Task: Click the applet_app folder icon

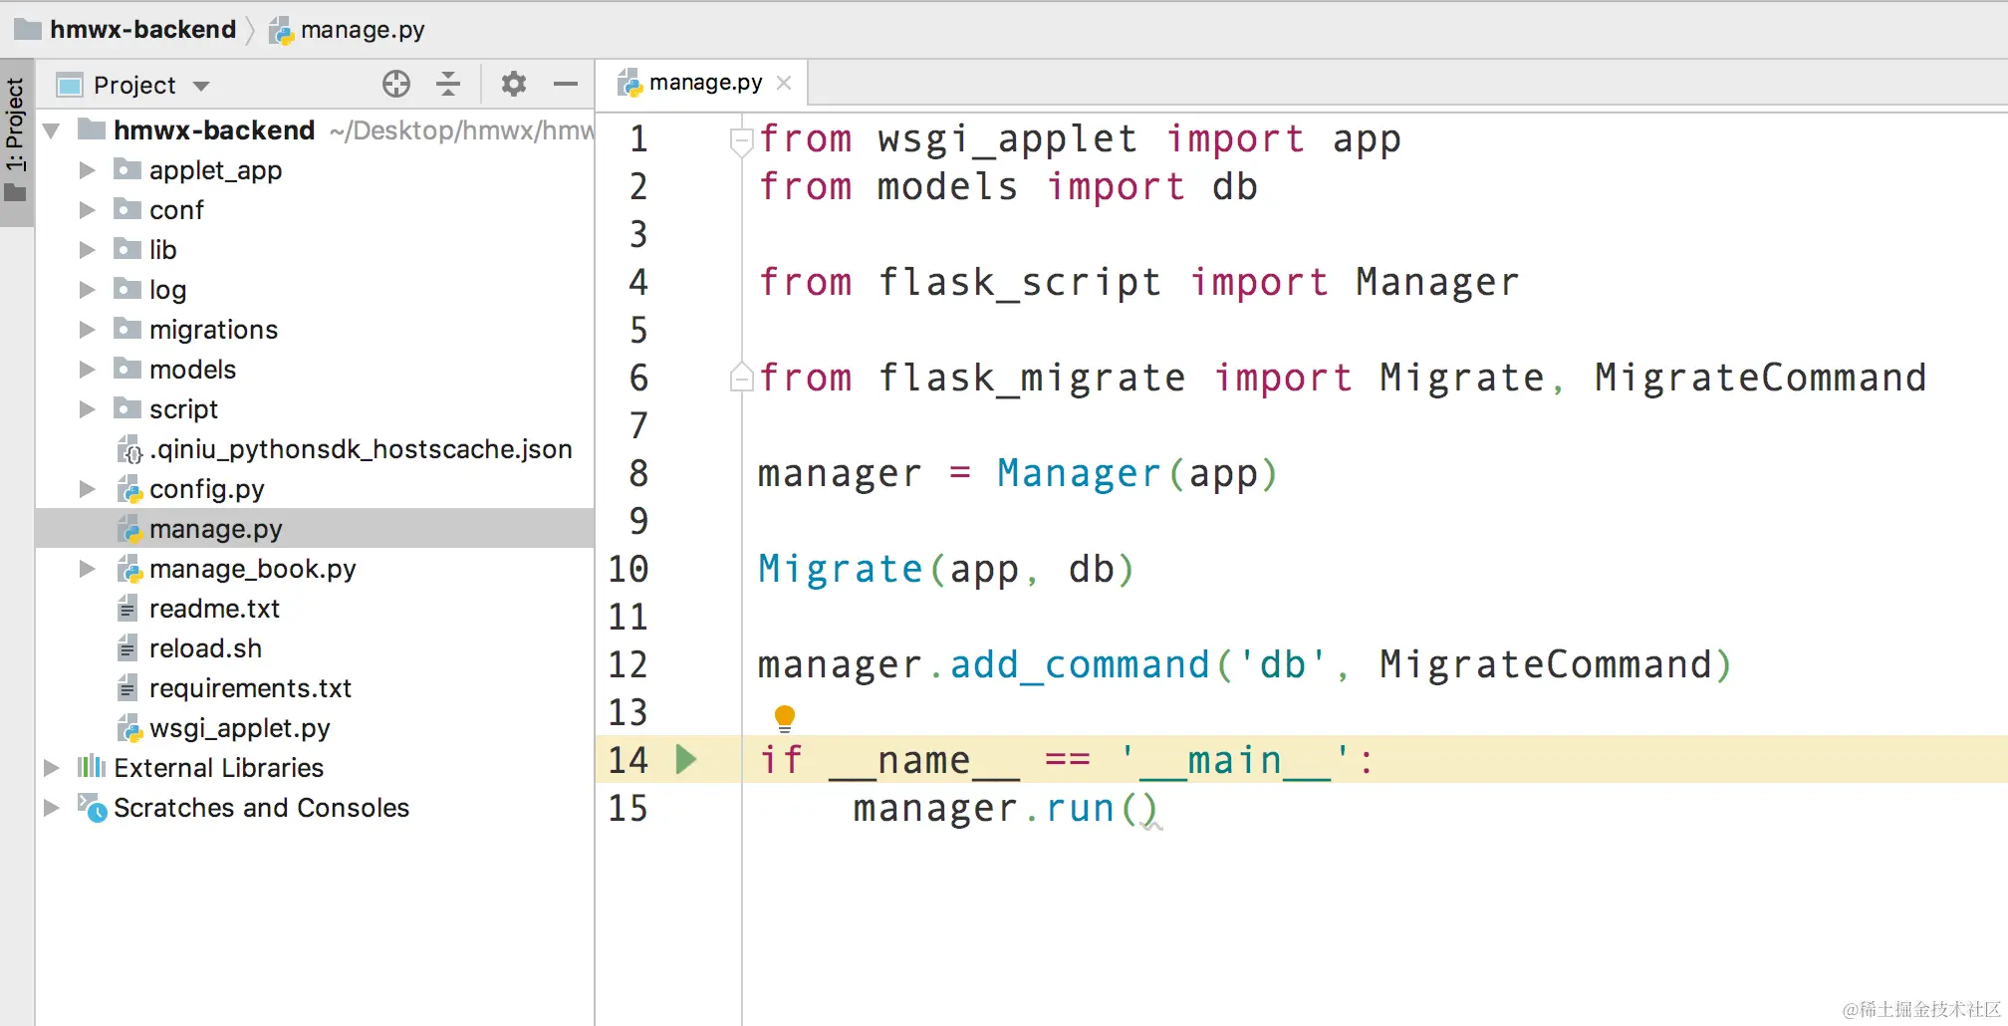Action: (127, 170)
